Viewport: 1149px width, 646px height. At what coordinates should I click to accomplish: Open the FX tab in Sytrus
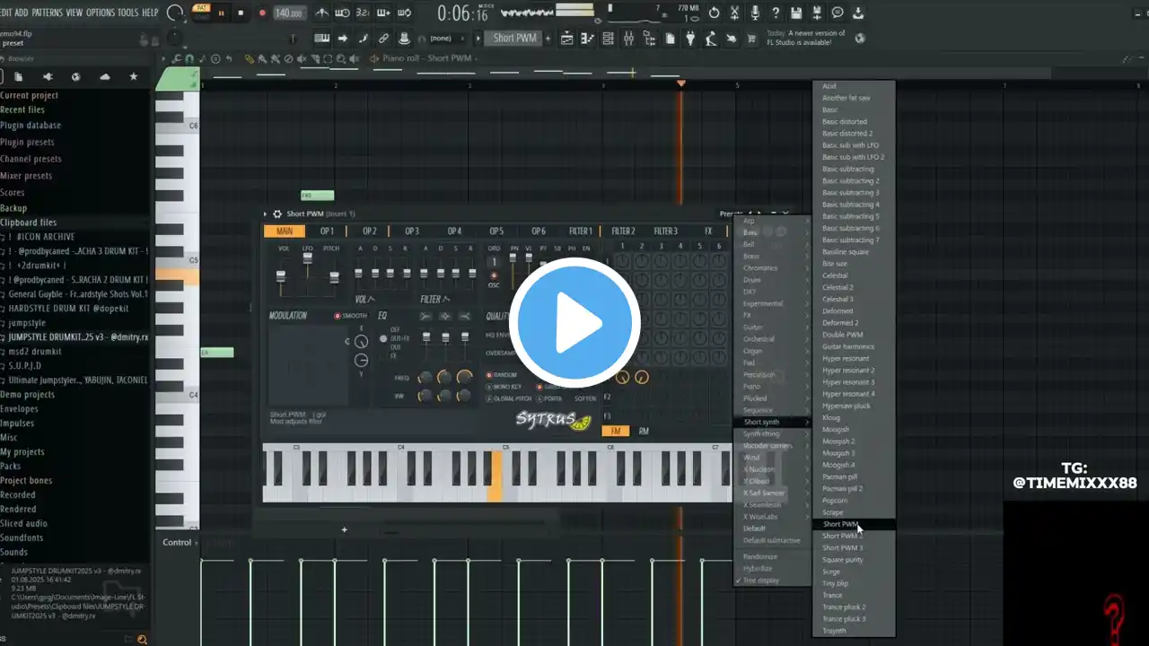coord(708,231)
